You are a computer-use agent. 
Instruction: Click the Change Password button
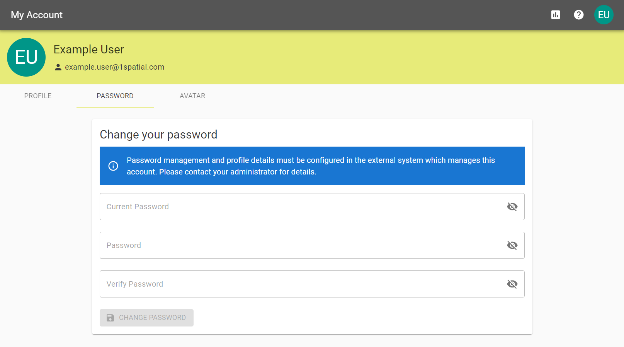[146, 318]
